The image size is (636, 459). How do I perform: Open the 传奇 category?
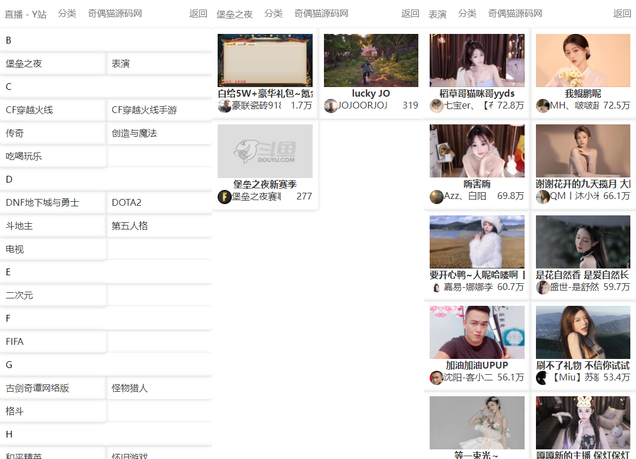coord(53,133)
